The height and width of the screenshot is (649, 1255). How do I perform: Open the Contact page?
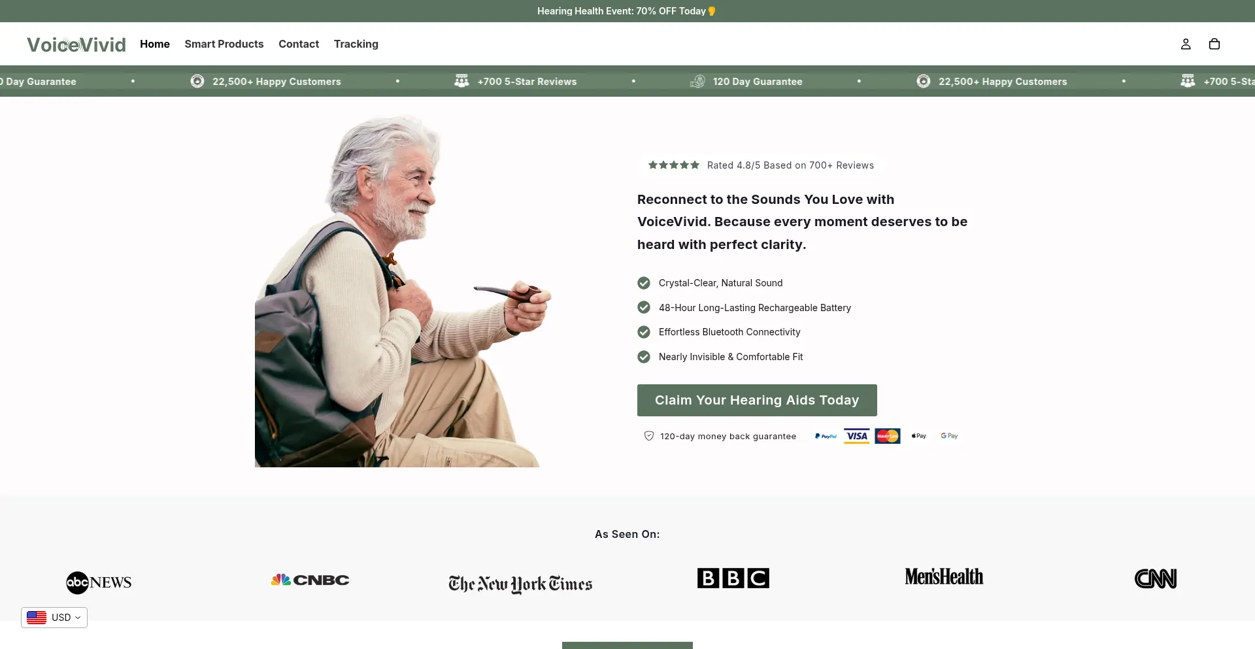pos(299,44)
